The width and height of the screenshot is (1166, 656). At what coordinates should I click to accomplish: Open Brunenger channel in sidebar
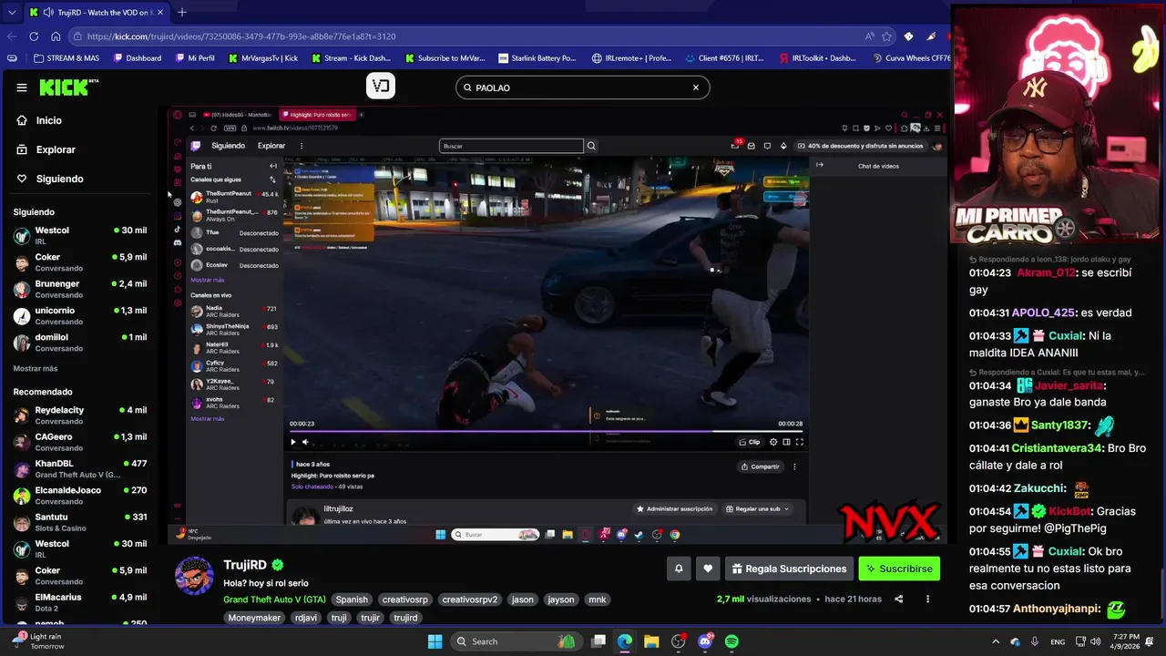(80, 289)
